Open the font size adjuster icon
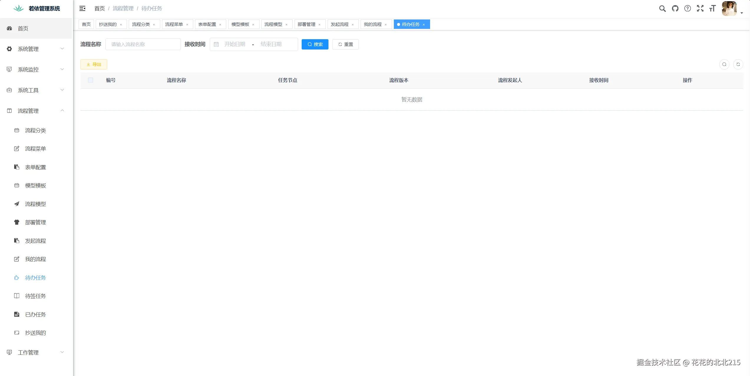The height and width of the screenshot is (376, 750). click(x=713, y=8)
